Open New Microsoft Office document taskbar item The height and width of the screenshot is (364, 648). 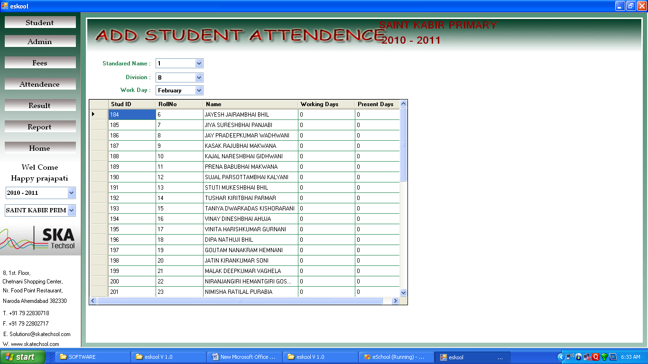coord(244,357)
